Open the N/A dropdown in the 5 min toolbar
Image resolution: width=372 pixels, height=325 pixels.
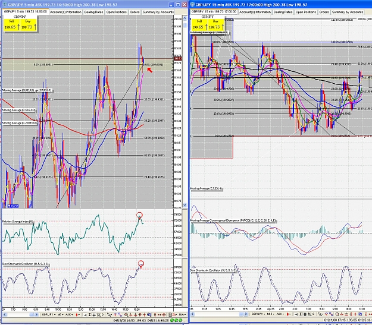pyautogui.click(x=182, y=314)
